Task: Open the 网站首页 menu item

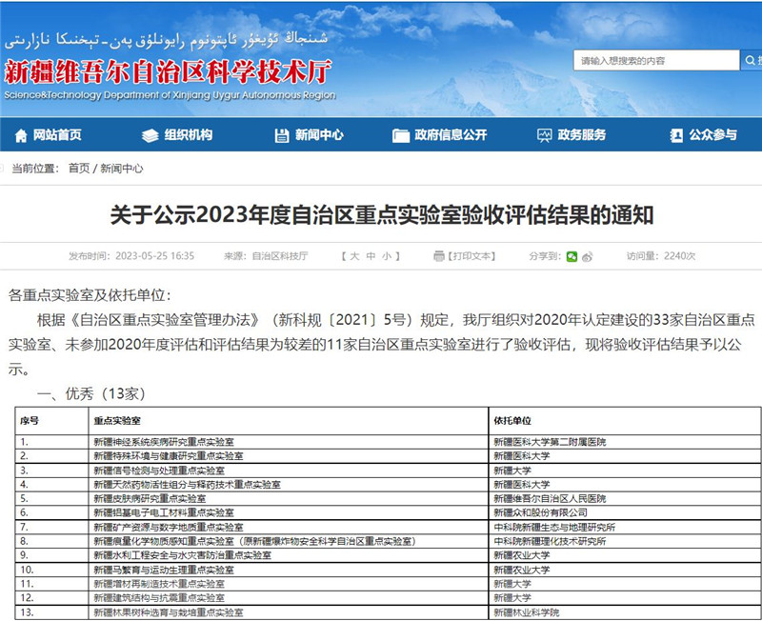Action: (57, 135)
